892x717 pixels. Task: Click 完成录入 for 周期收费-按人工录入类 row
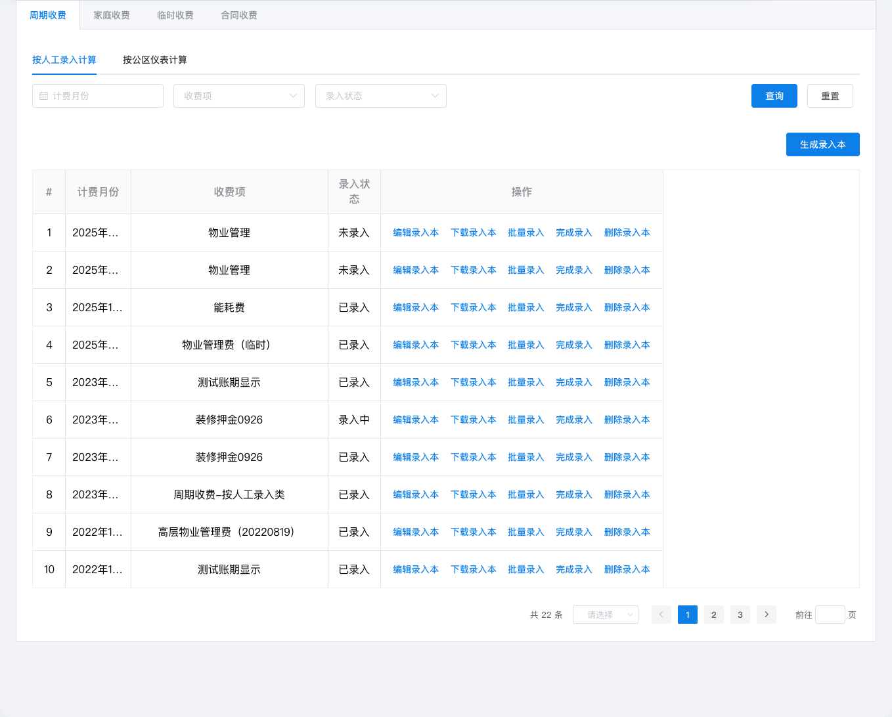tap(573, 494)
